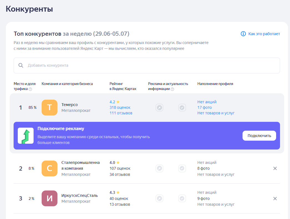Open Темерсо rating 4.2 link
This screenshot has height=219, width=290.
(115, 102)
